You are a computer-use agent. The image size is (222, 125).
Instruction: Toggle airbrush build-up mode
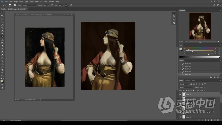[x=66, y=5]
